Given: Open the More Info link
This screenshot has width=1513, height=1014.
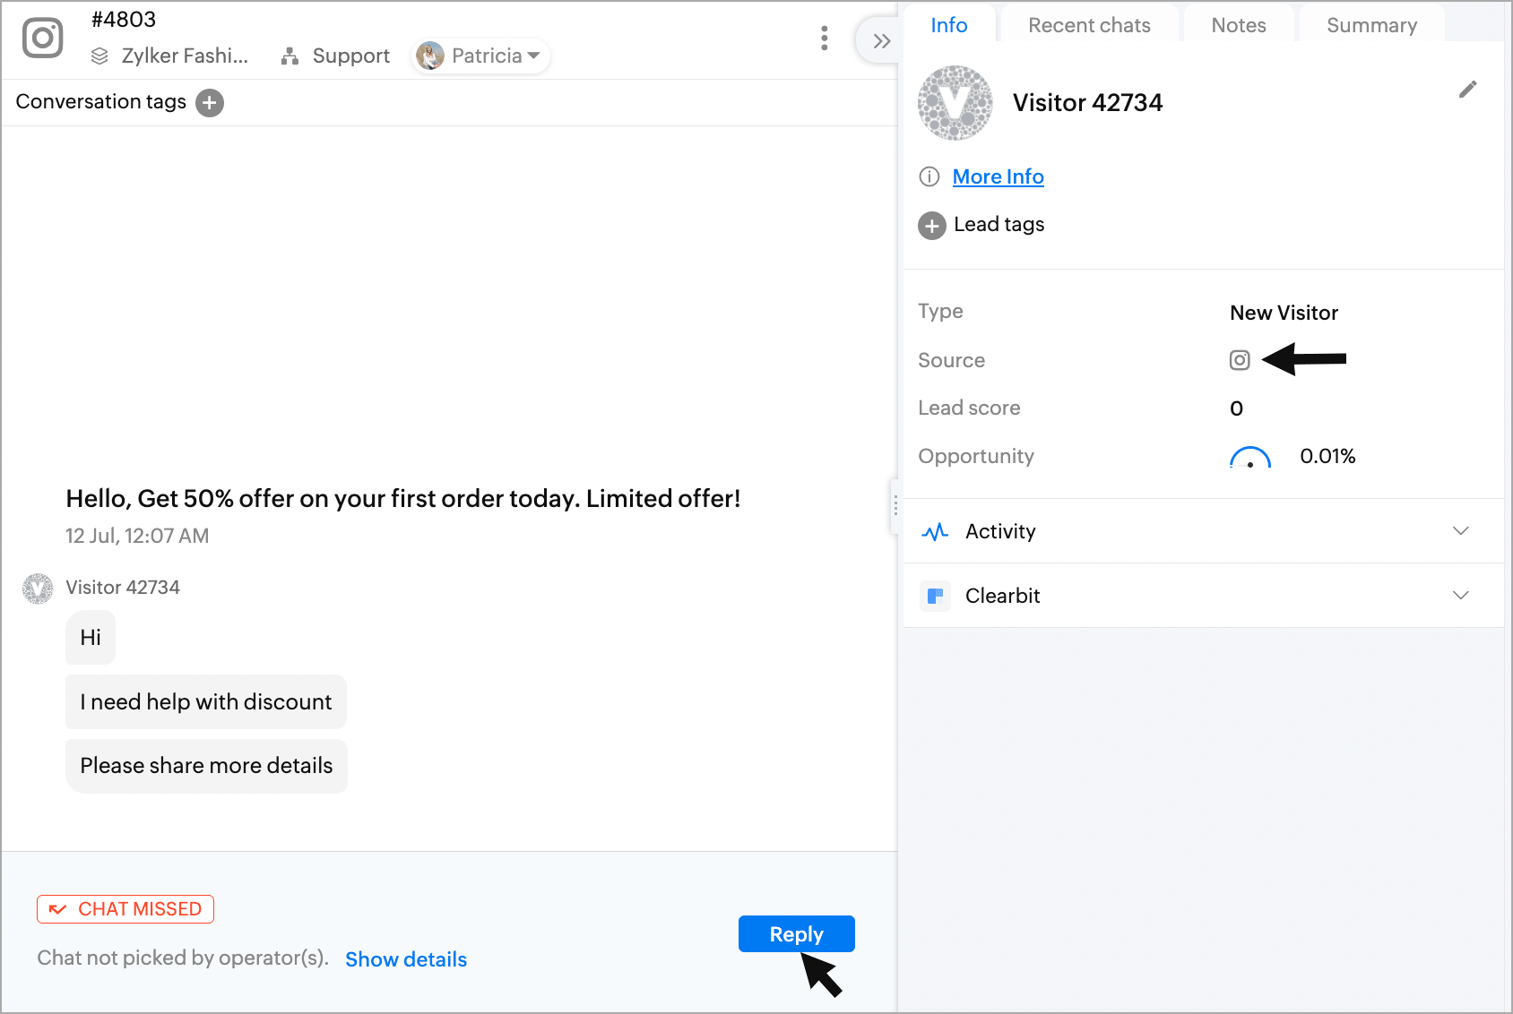Looking at the screenshot, I should point(998,176).
